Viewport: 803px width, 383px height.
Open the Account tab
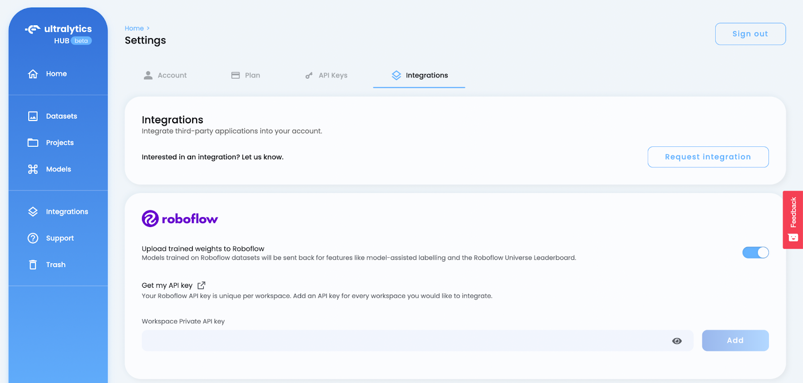pos(165,75)
